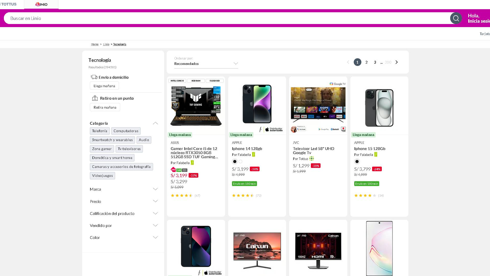Click the Gamer Intel Core i5 laptop title

tap(194, 153)
